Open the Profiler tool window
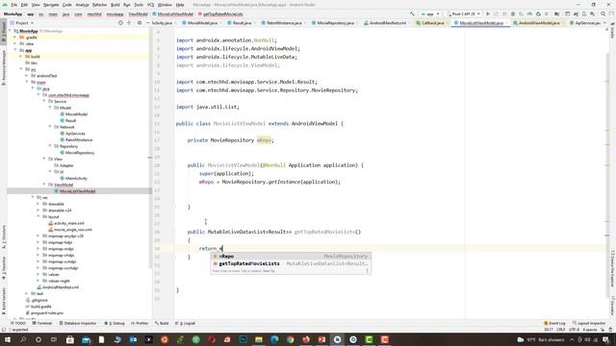616x346 pixels. point(140,323)
